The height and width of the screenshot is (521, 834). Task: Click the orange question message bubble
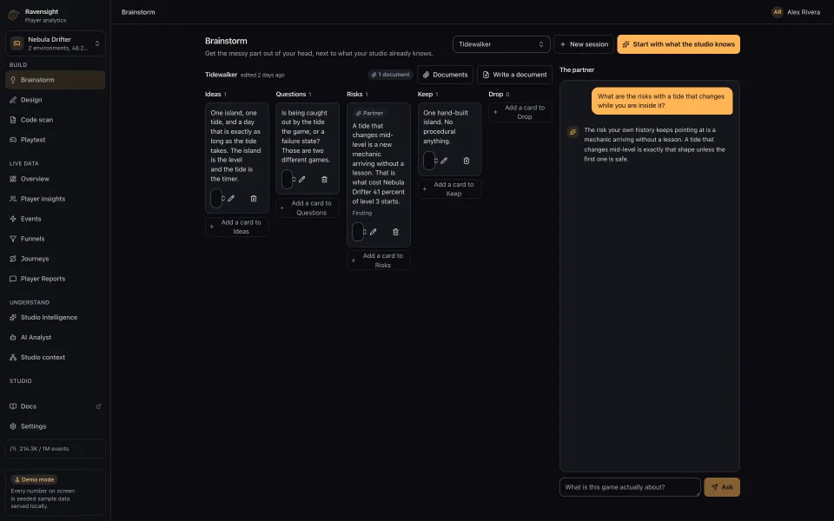click(x=662, y=101)
